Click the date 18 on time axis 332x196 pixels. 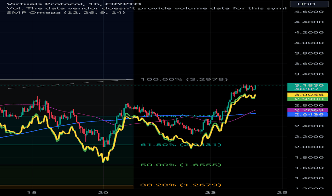click(x=32, y=192)
